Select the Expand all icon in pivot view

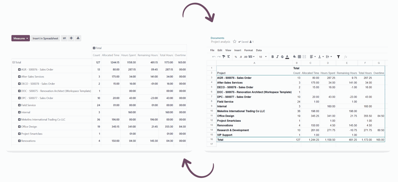(x=71, y=38)
